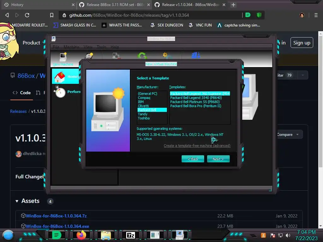Click the WinBox taskbar icon

(x=179, y=235)
